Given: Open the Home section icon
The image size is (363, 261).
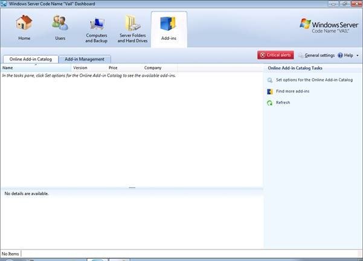Looking at the screenshot, I should (24, 22).
